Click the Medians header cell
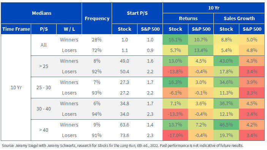 [41, 13]
